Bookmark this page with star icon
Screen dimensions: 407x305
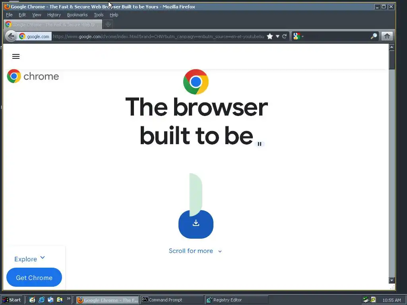click(x=270, y=36)
